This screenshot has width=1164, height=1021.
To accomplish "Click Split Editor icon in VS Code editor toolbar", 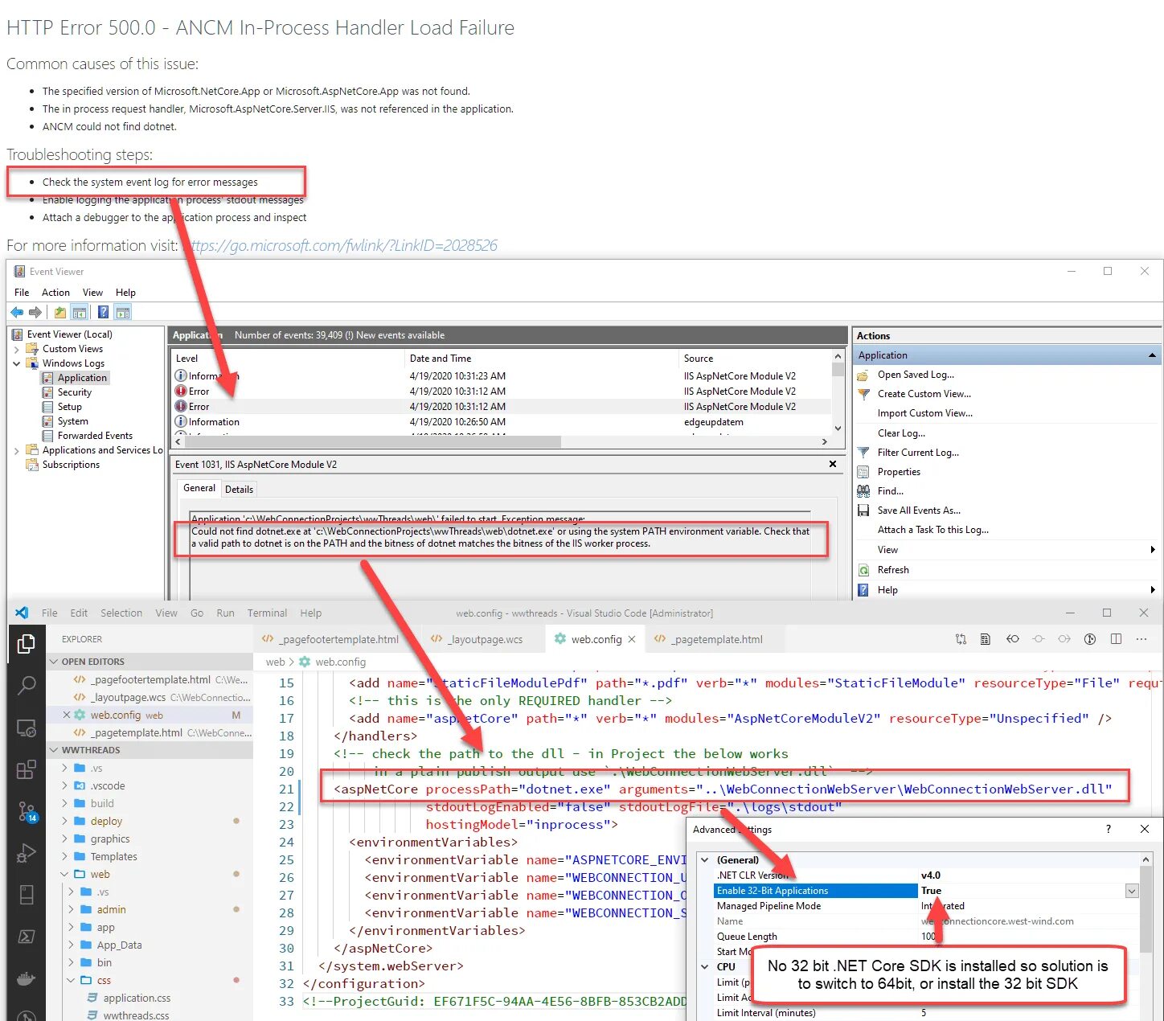I will click(1116, 639).
